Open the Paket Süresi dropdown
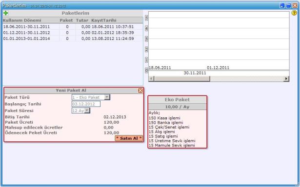 coord(87,111)
